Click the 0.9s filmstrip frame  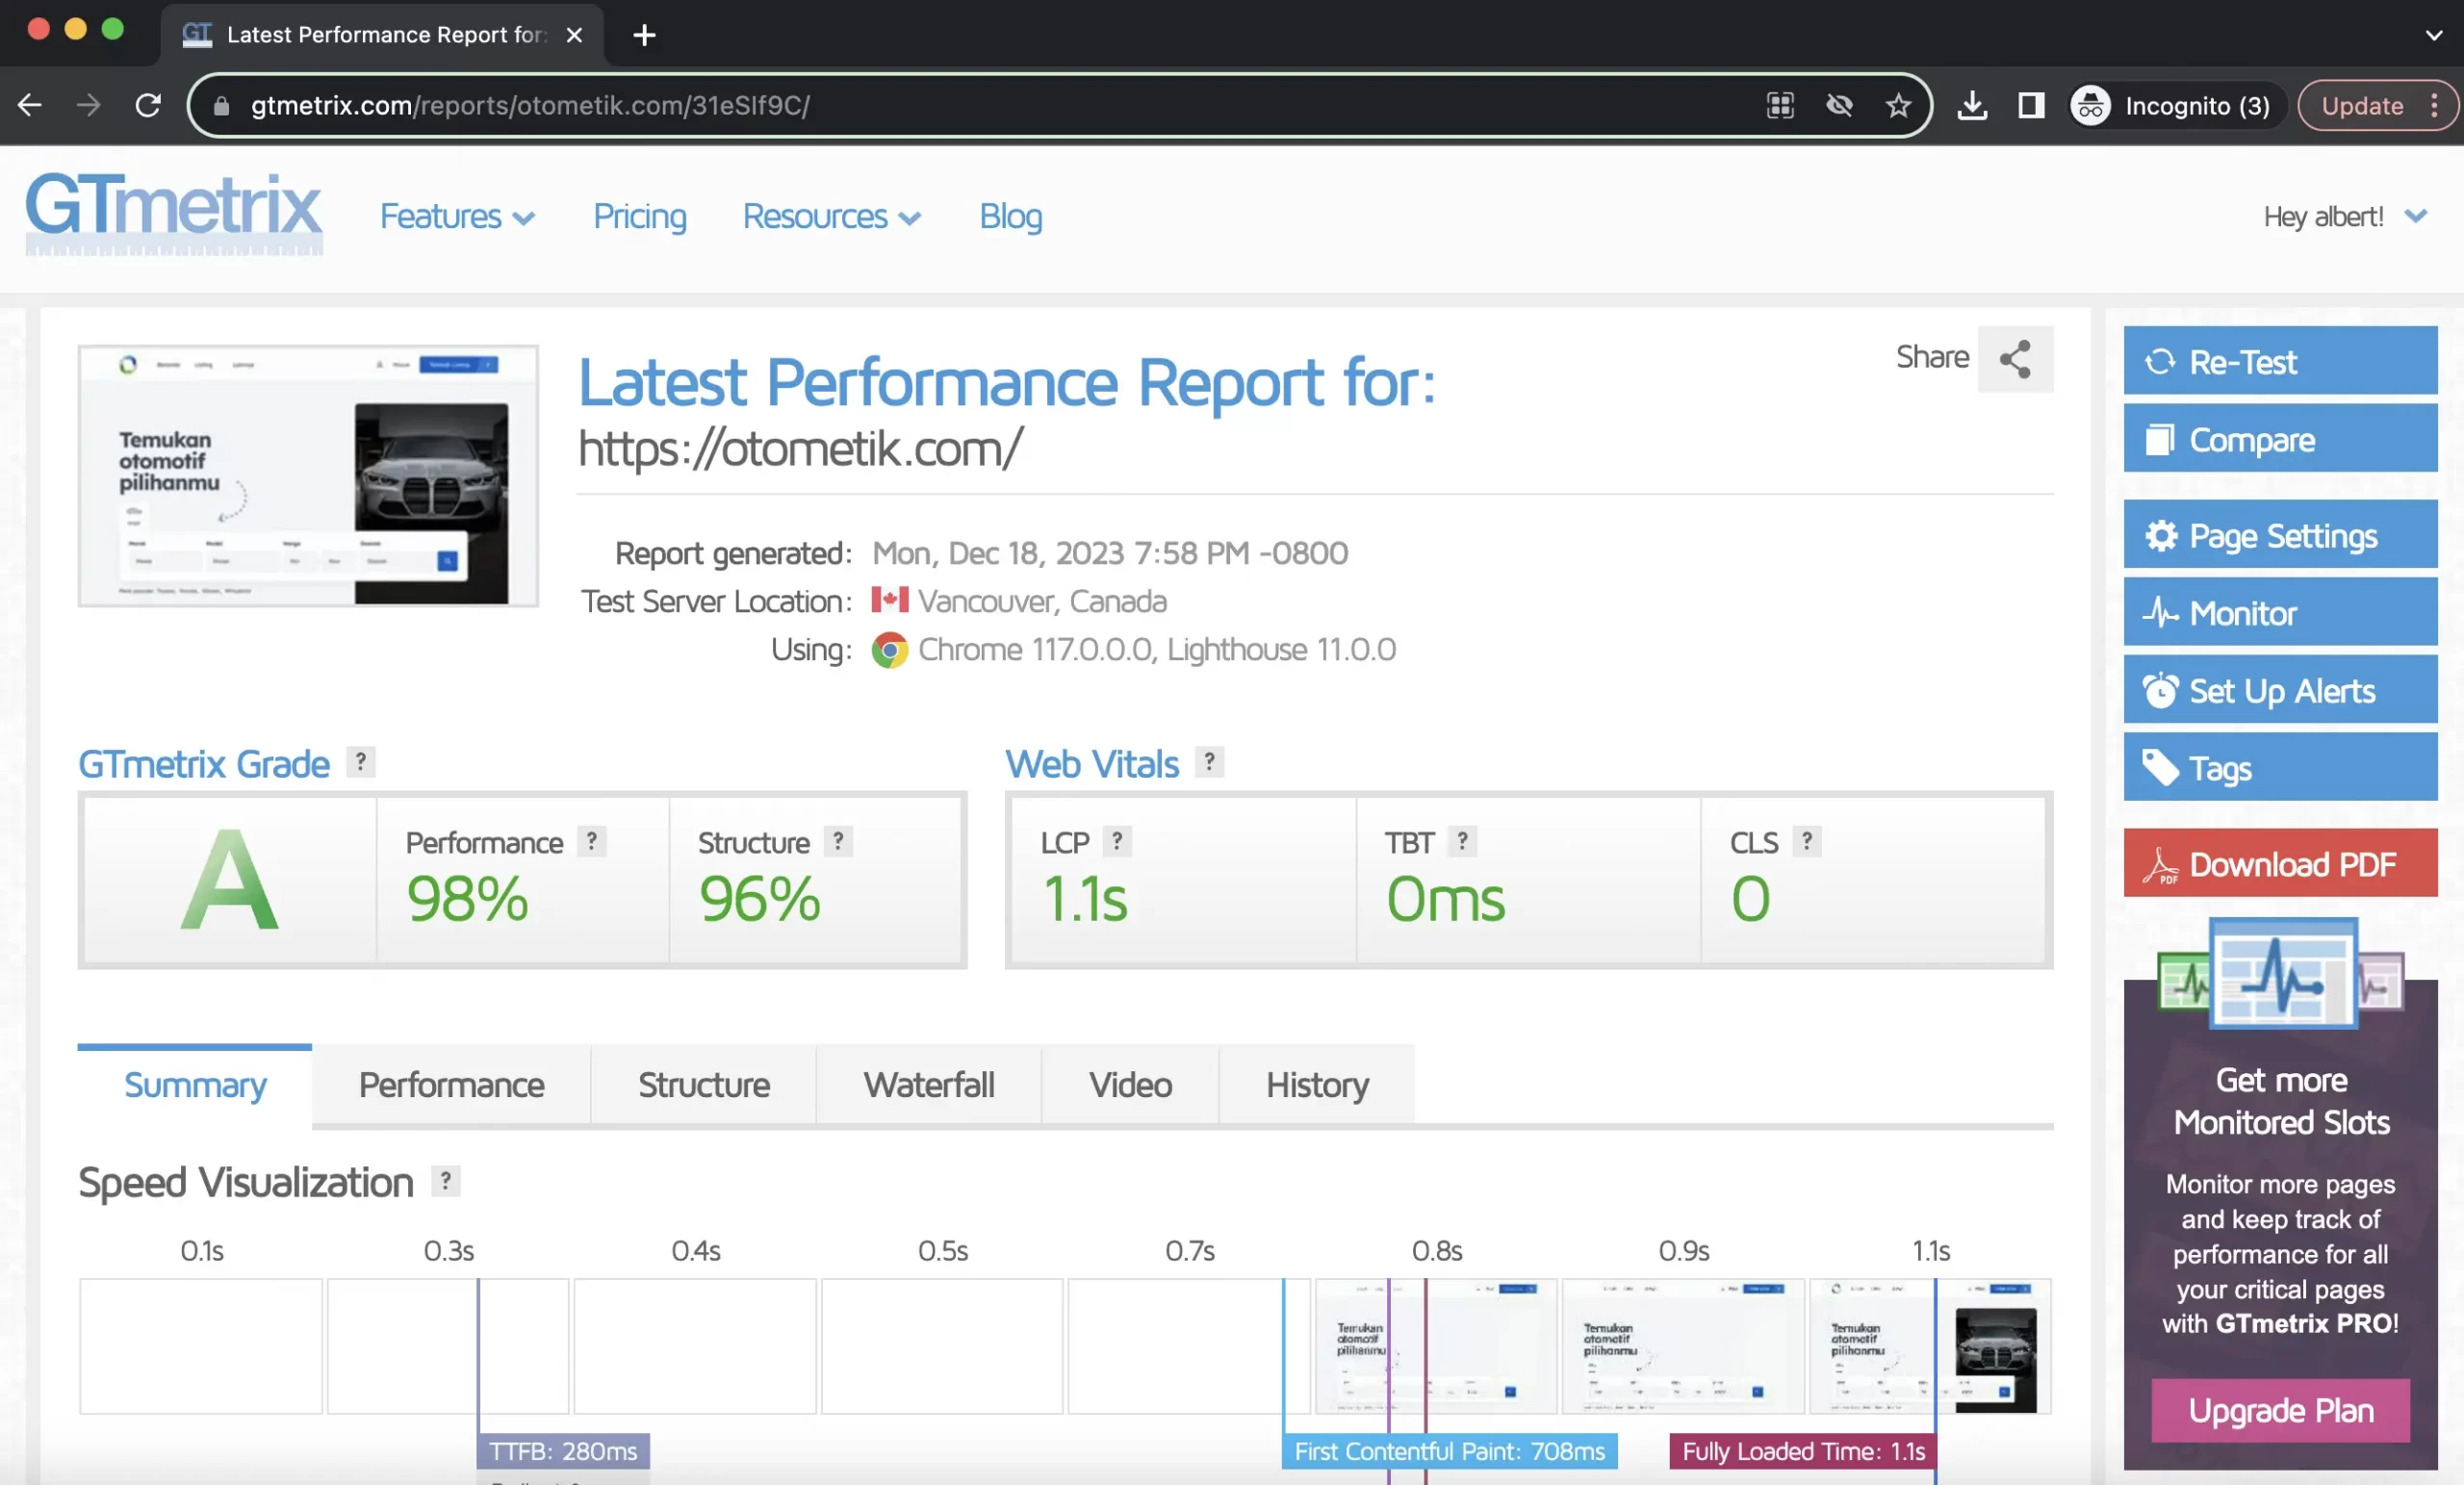[x=1683, y=1346]
